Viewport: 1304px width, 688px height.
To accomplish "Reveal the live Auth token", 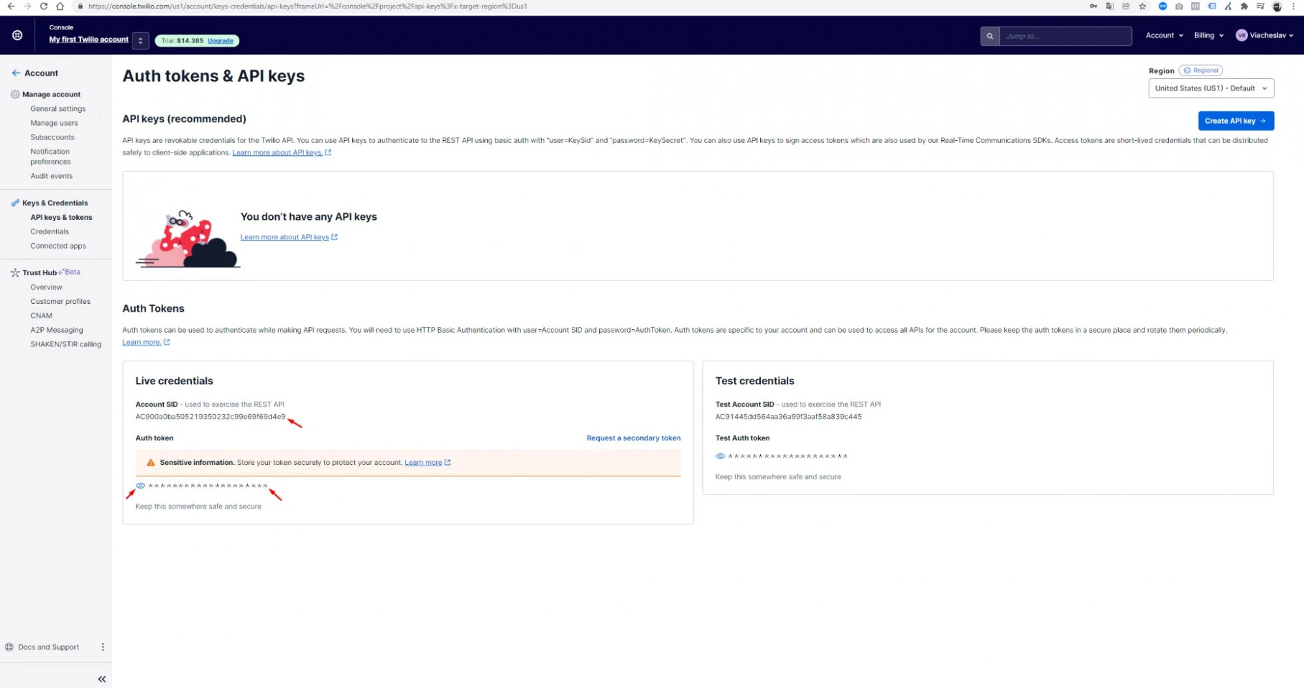I will pyautogui.click(x=140, y=486).
